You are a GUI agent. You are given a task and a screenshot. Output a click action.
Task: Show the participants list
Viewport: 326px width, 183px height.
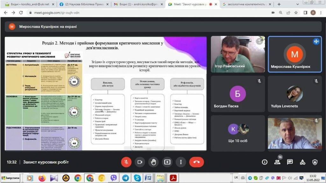pyautogui.click(x=277, y=162)
